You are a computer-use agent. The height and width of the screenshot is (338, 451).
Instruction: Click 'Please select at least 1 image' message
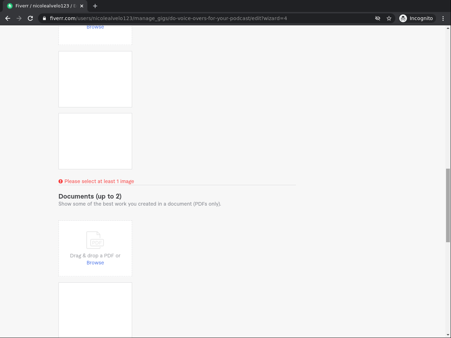99,181
